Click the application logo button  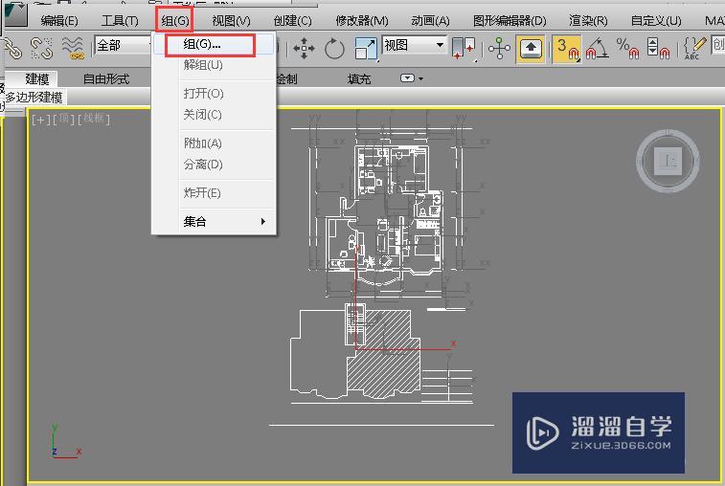pyautogui.click(x=15, y=15)
